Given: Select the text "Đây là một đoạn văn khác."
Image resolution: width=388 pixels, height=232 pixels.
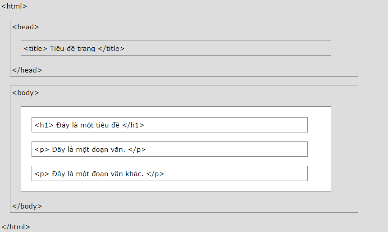Looking at the screenshot, I should pyautogui.click(x=98, y=174).
